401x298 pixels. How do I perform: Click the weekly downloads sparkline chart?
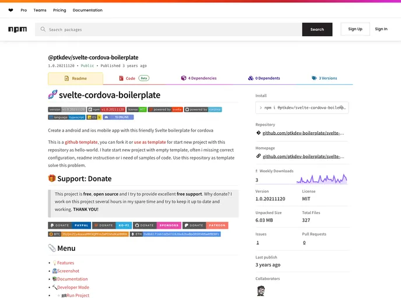(322, 179)
